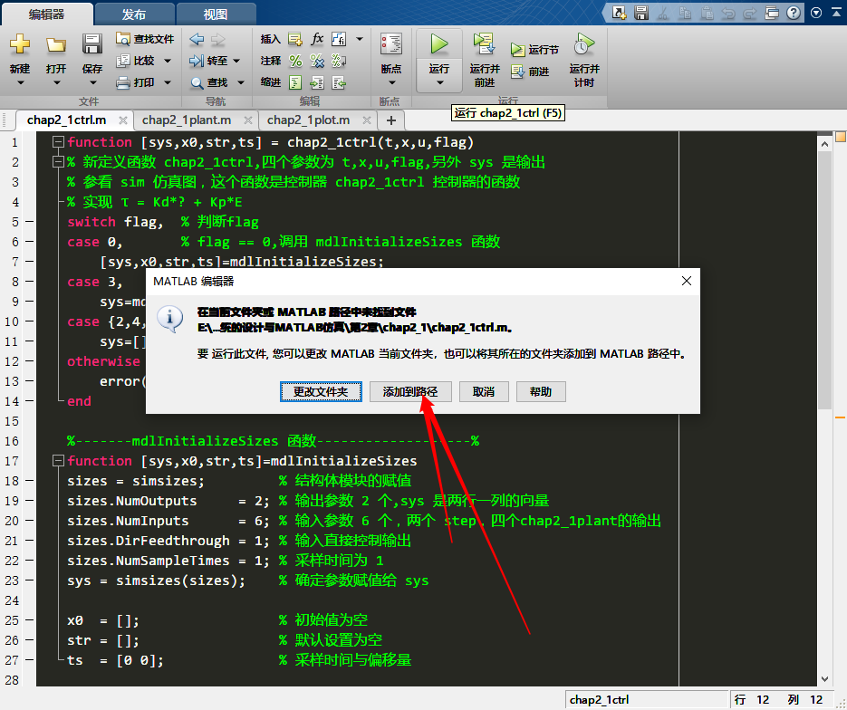This screenshot has width=847, height=710.
Task: Open the quick access customize round arrow
Action: click(x=815, y=13)
